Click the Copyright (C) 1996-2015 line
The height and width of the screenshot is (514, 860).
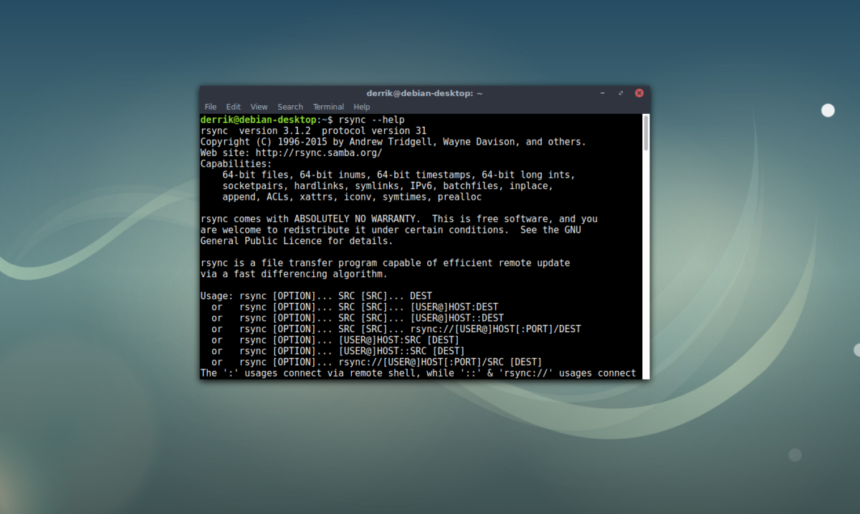(393, 142)
